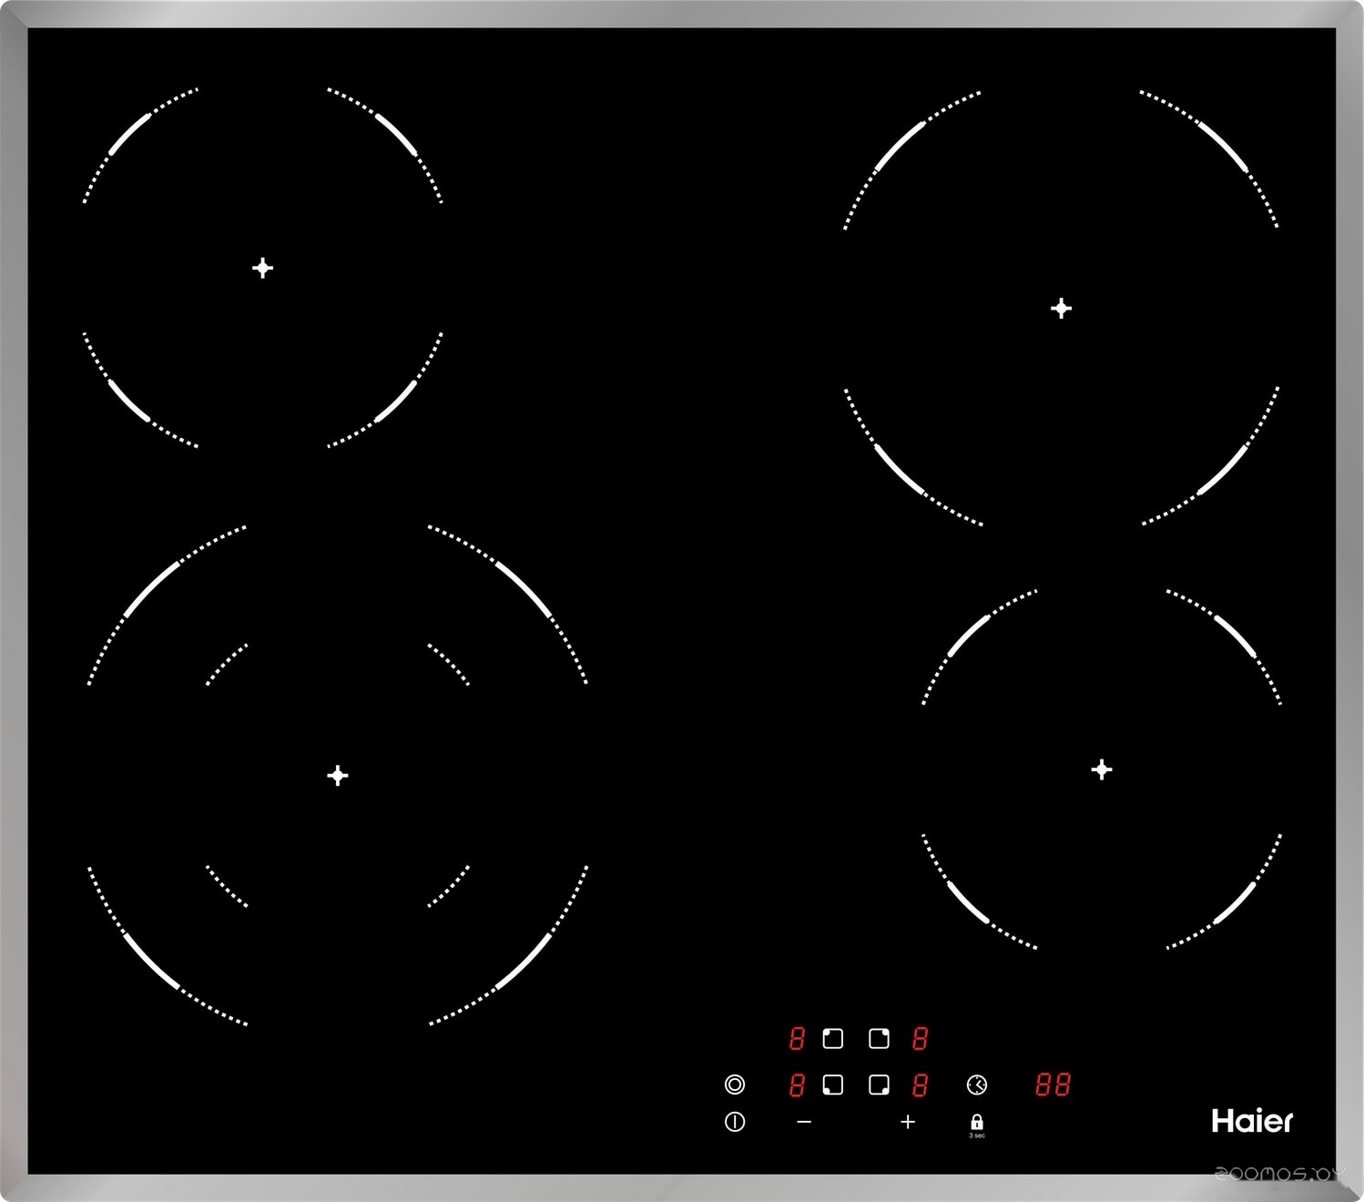Image resolution: width=1364 pixels, height=1202 pixels.
Task: Click center cross of top-left cooking zone
Action: pyautogui.click(x=262, y=268)
